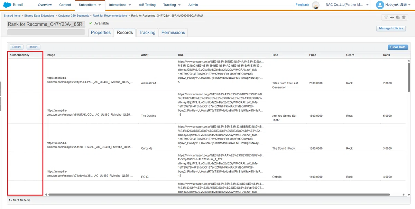Click the Clear Data button
Screen dimensions: 415x209
click(x=398, y=47)
